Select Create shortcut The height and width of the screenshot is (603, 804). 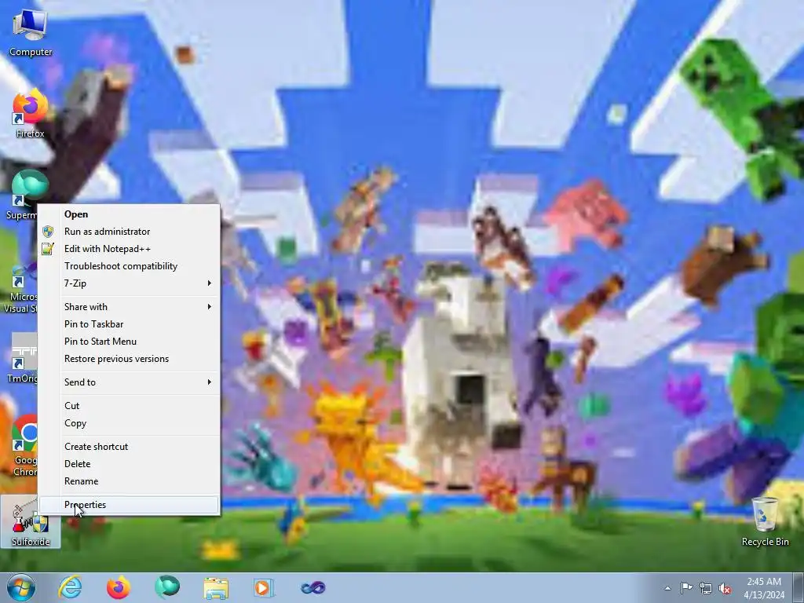click(x=130, y=447)
